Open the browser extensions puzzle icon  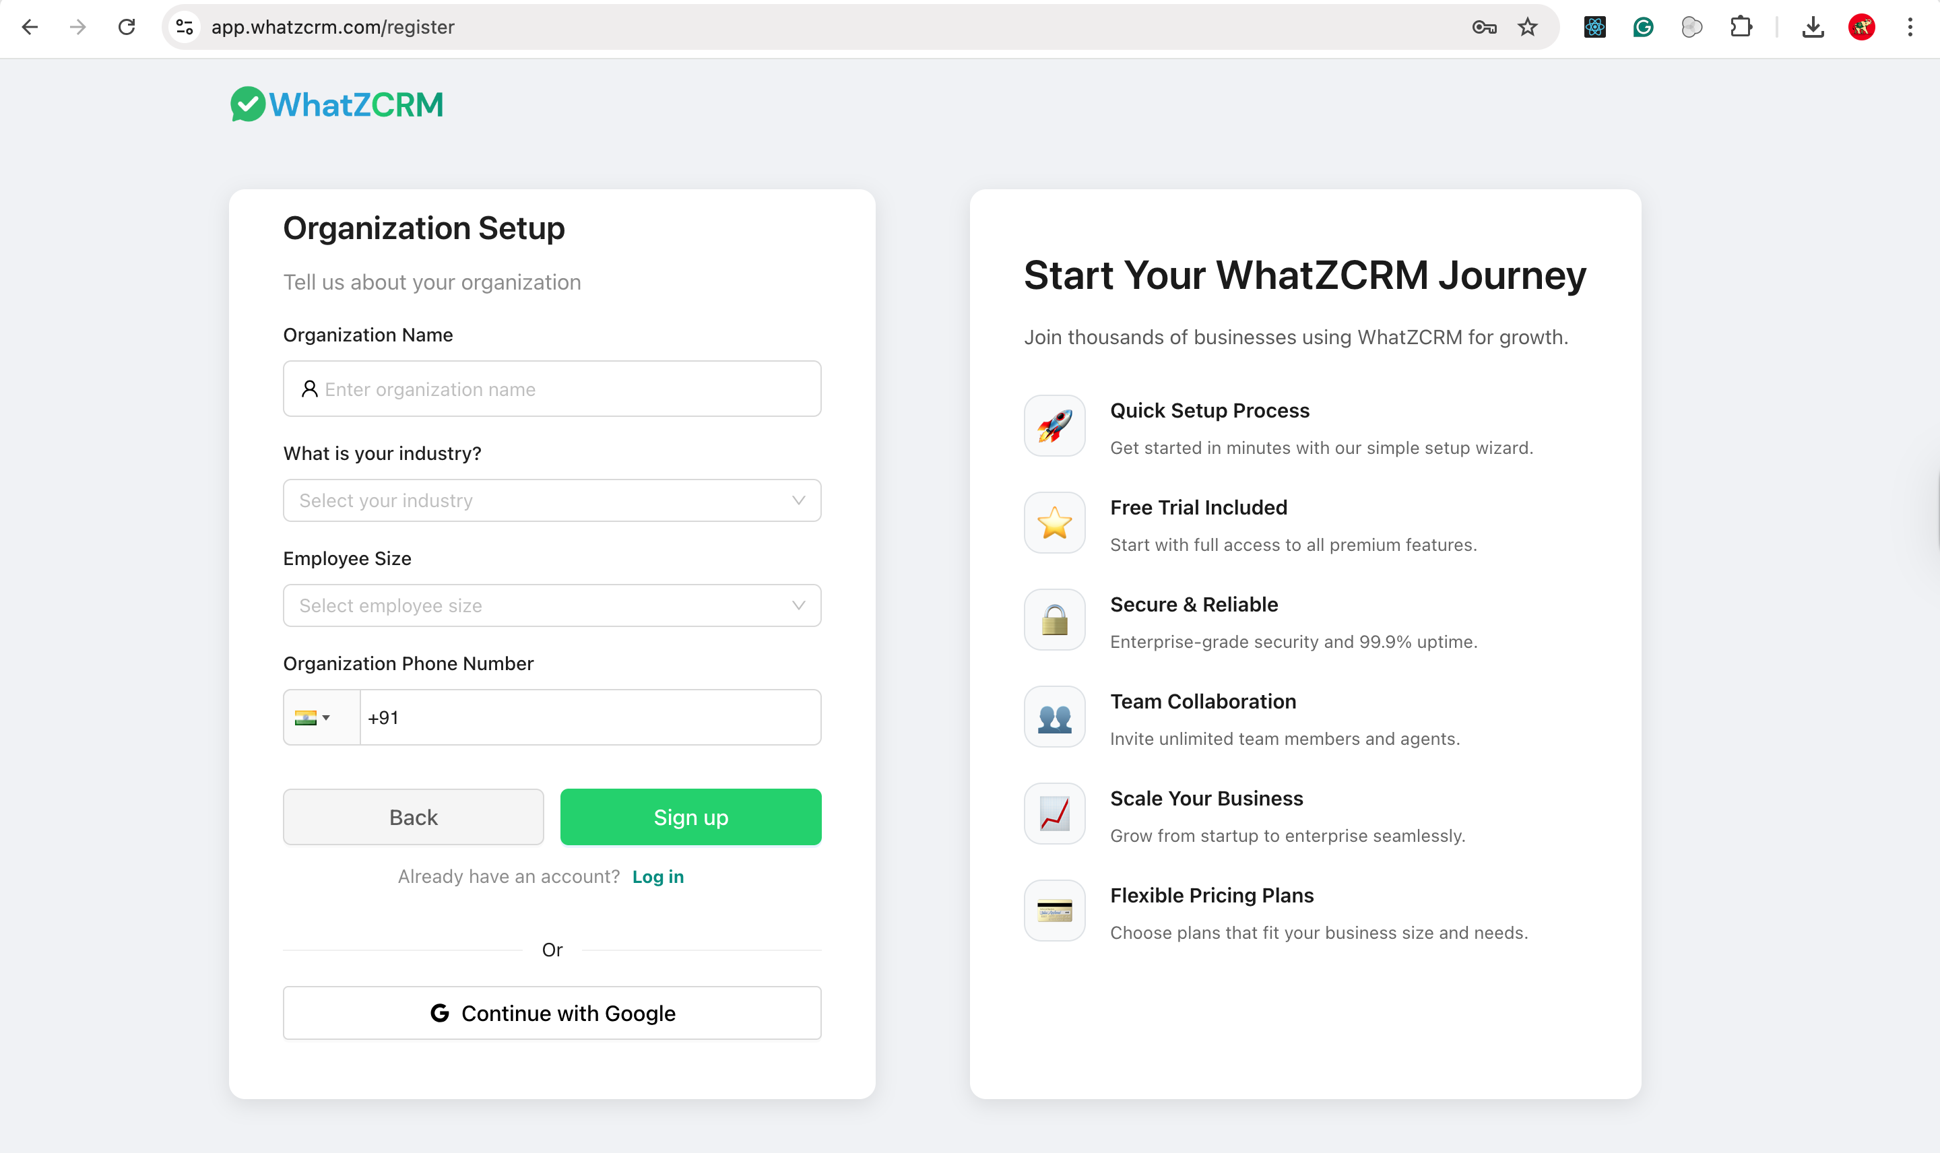(1741, 27)
